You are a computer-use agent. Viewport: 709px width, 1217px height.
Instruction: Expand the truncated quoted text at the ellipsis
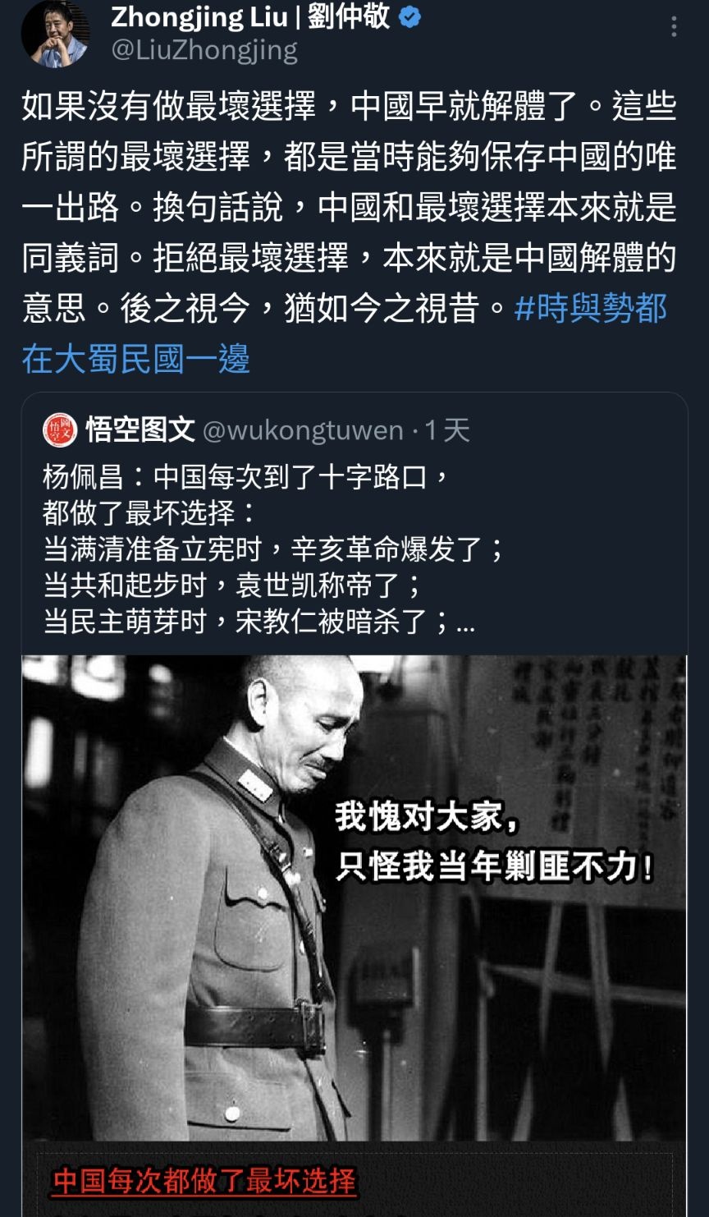pos(465,622)
